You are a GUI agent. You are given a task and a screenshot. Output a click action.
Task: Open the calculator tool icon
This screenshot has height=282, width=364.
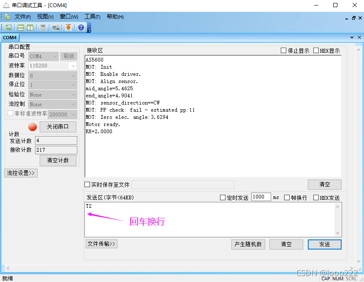pos(43,27)
